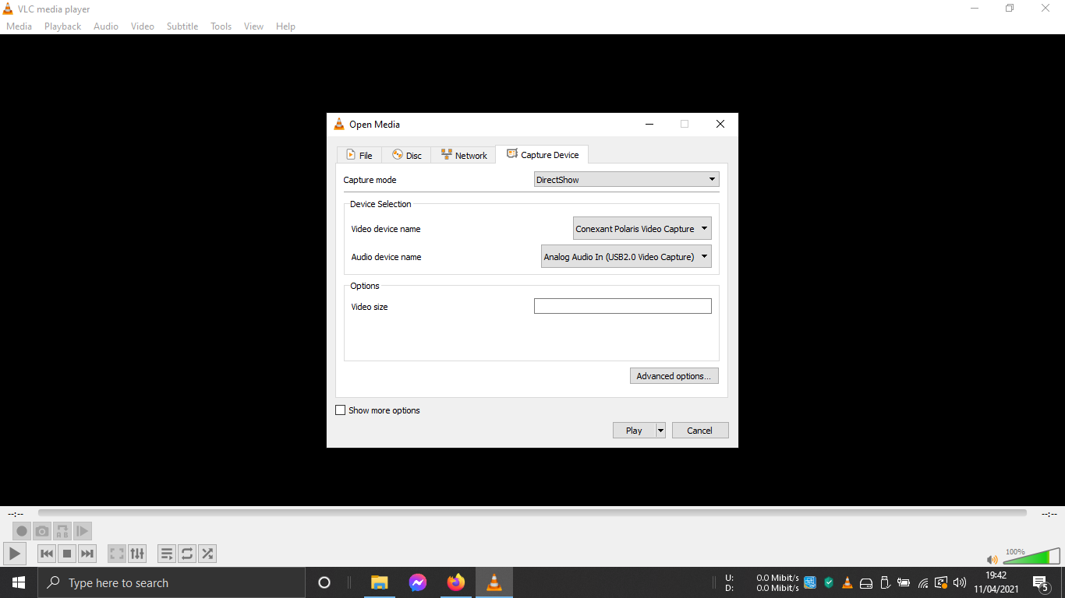1065x598 pixels.
Task: Mute audio via speaker icon near volume
Action: click(x=992, y=559)
